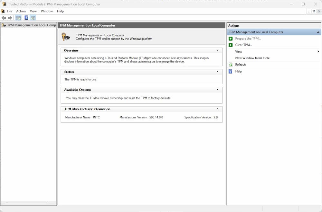Viewport: 322px width, 212px height.
Task: Open the Action menu
Action: pyautogui.click(x=21, y=11)
